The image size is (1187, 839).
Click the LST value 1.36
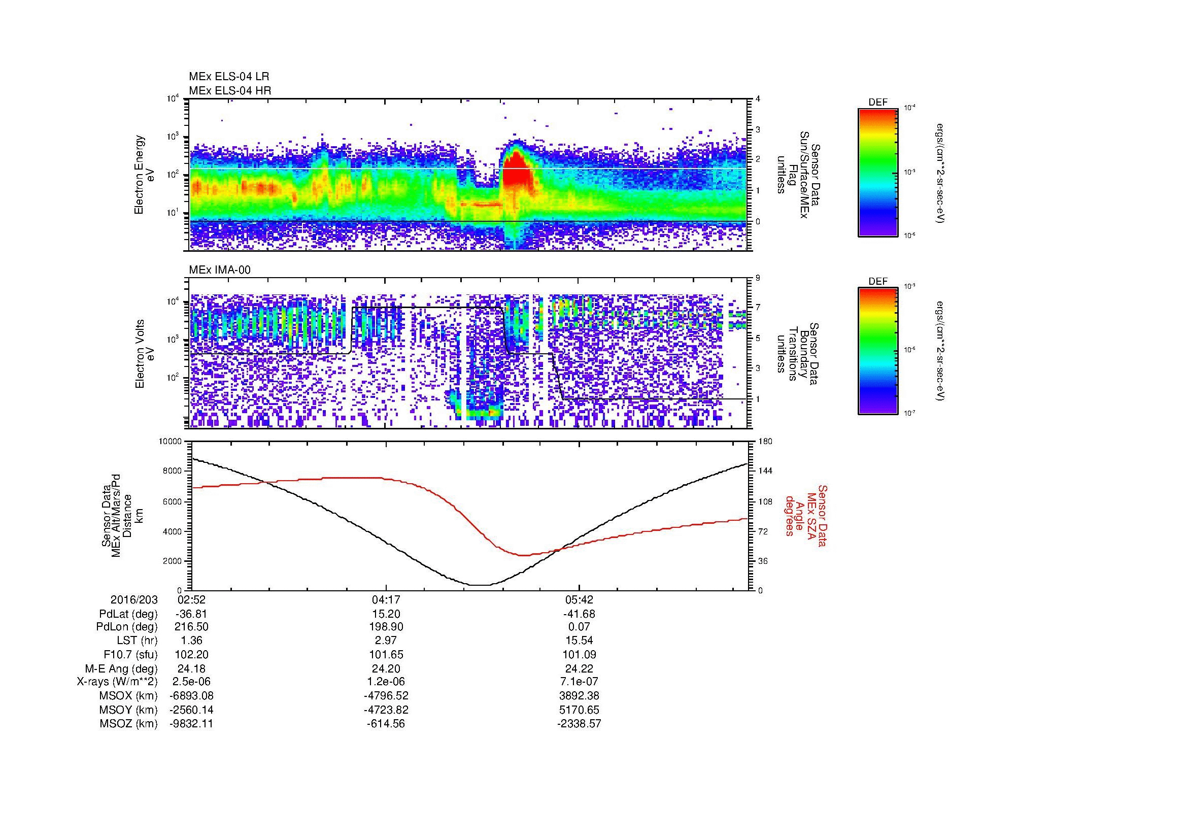[x=192, y=641]
